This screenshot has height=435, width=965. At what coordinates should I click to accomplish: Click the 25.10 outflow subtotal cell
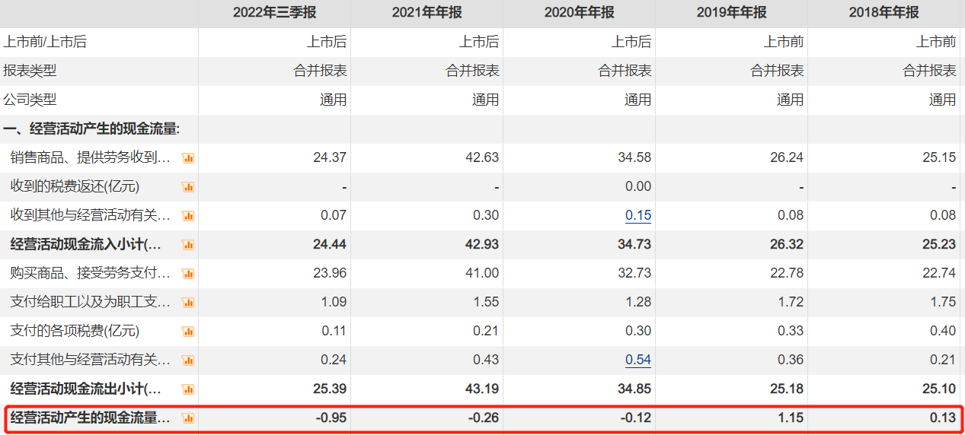point(939,389)
